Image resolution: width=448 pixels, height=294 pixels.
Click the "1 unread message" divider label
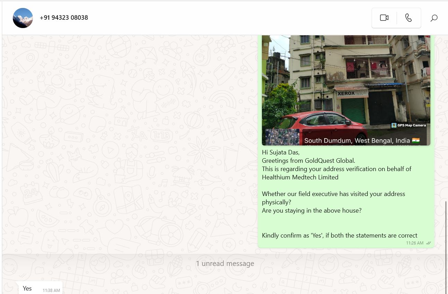(225, 264)
